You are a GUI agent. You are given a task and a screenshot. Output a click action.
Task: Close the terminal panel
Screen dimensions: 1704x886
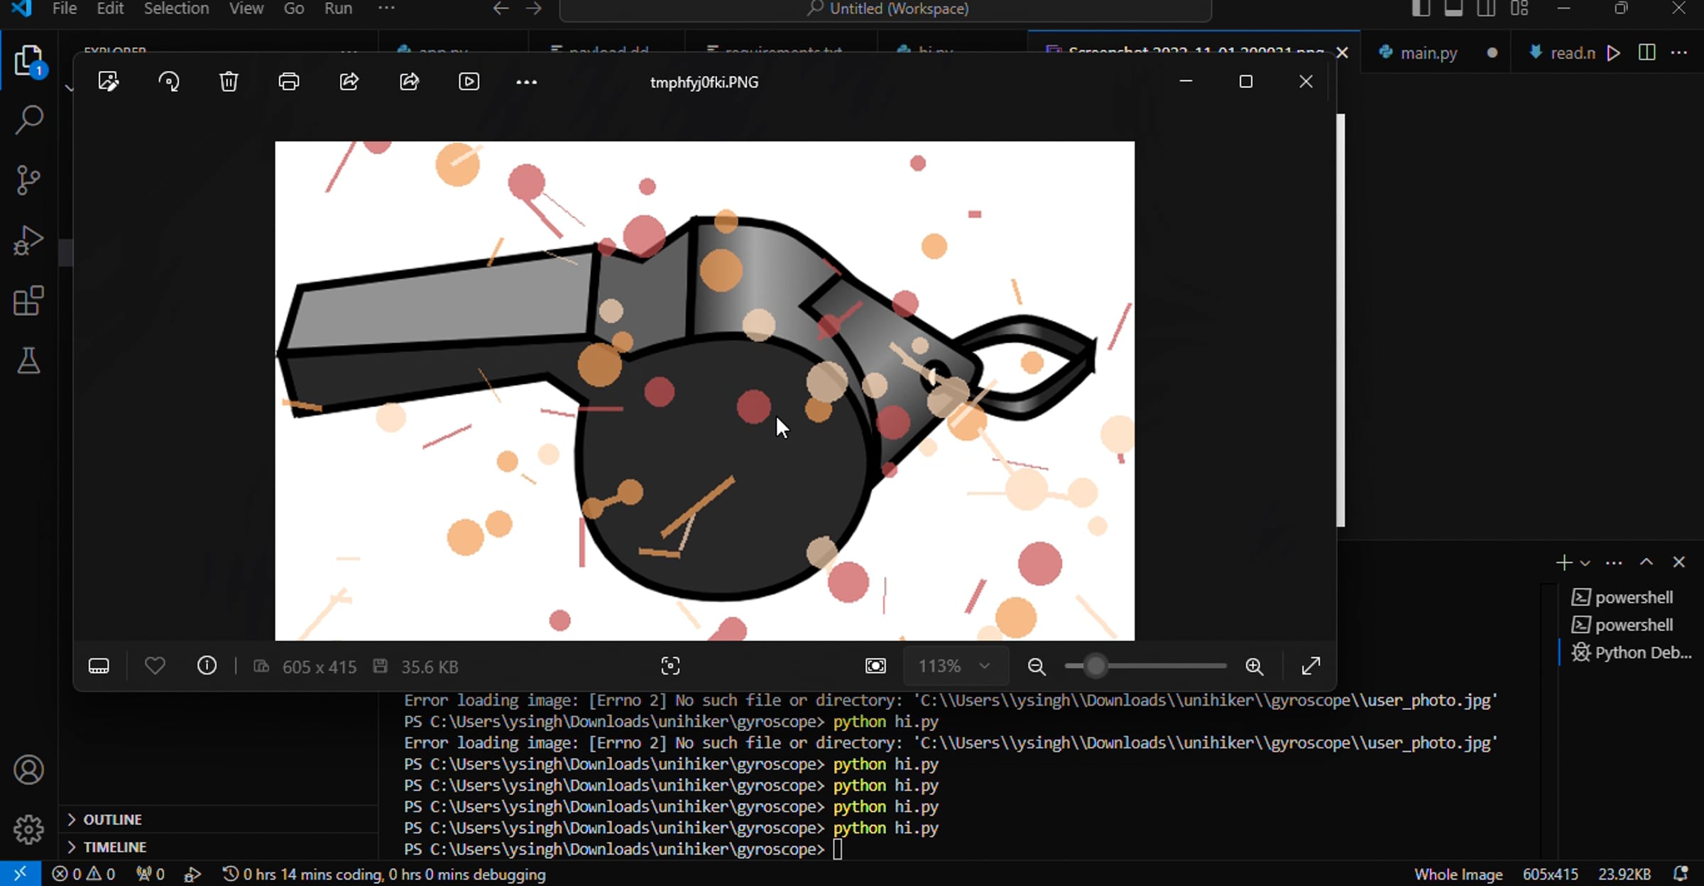(x=1678, y=562)
